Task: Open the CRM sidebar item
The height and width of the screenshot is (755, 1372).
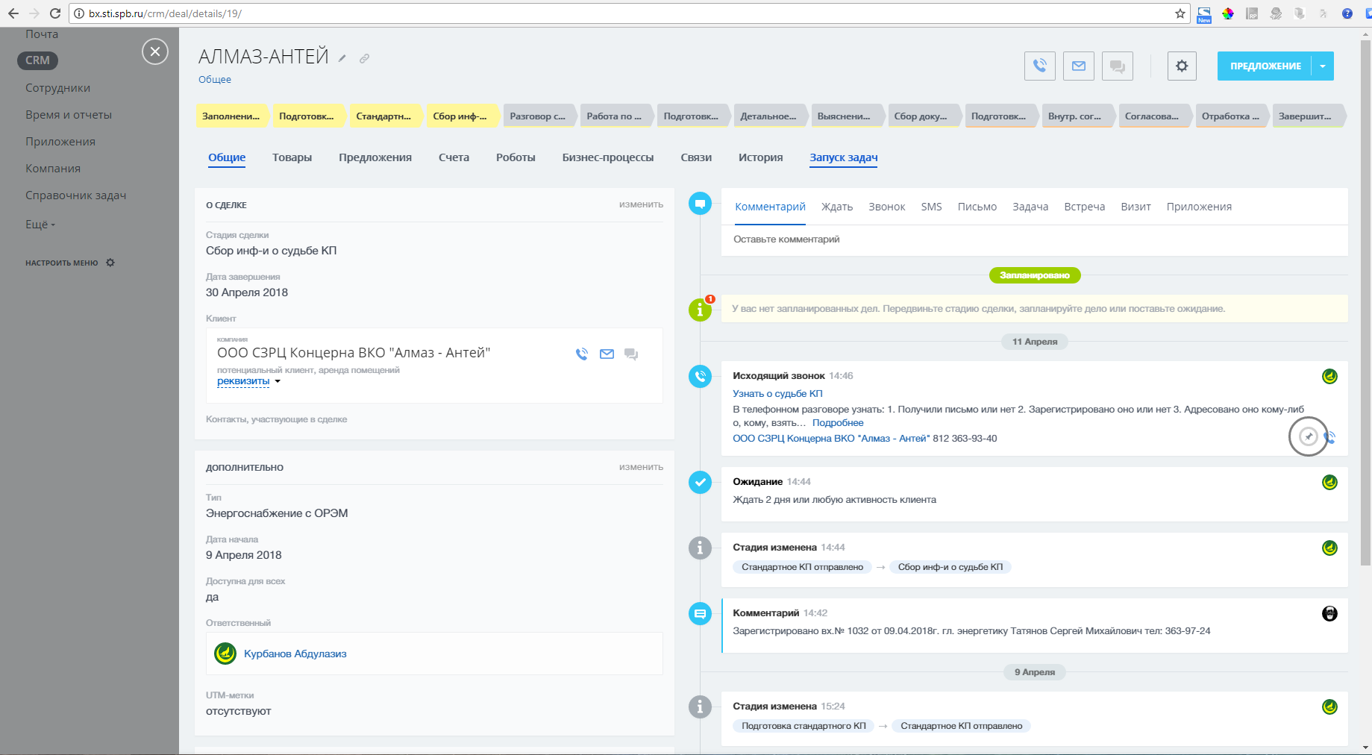Action: coord(37,60)
